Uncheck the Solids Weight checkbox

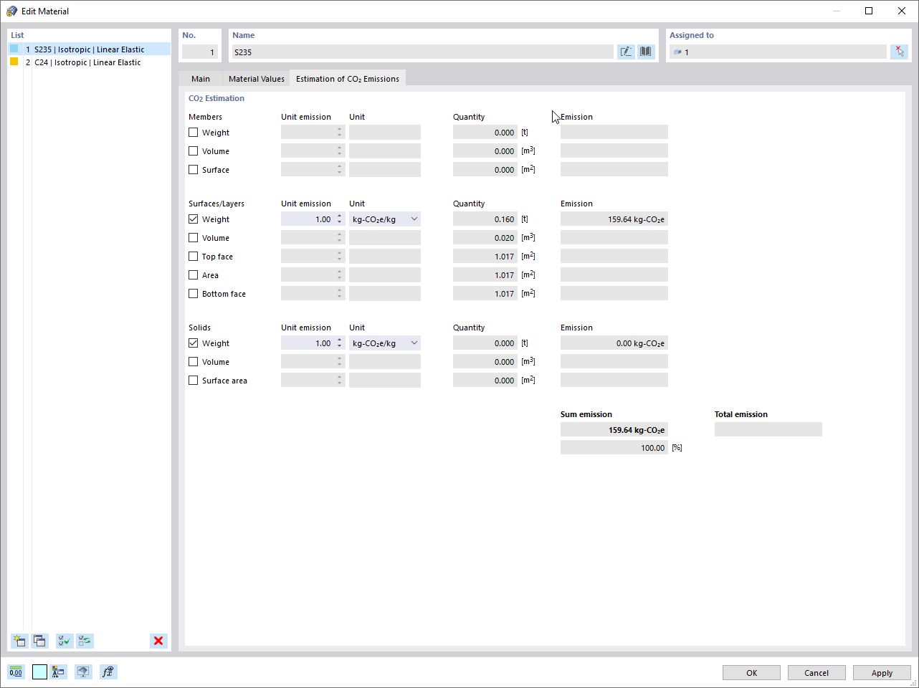(x=194, y=343)
